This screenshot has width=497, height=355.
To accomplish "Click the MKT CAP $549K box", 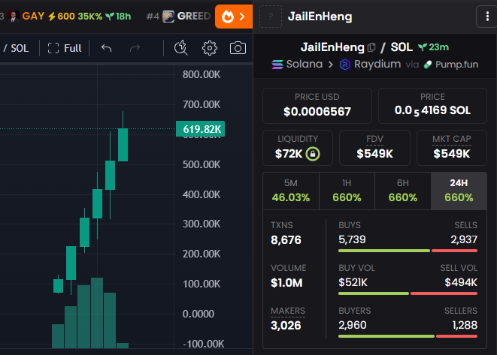I will [452, 148].
